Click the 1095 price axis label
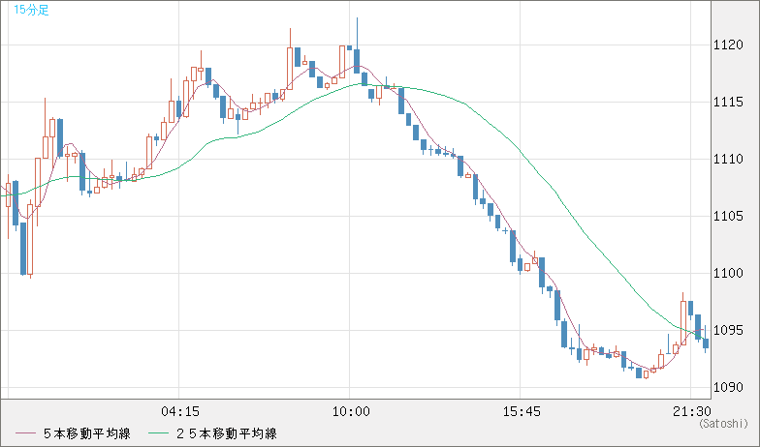The width and height of the screenshot is (760, 447). pyautogui.click(x=728, y=331)
